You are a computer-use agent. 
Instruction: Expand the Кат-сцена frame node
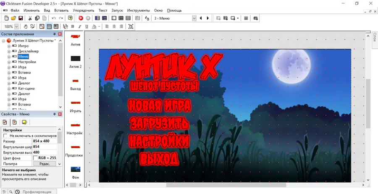click(x=9, y=89)
